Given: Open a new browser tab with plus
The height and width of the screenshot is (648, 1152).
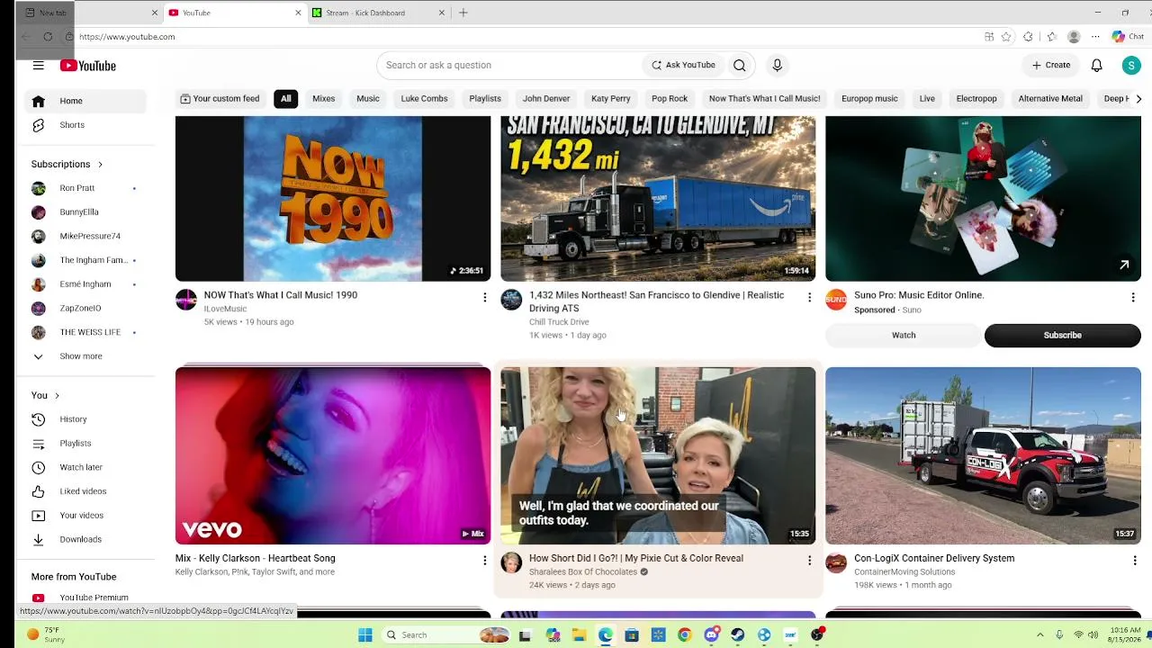Looking at the screenshot, I should 463,13.
